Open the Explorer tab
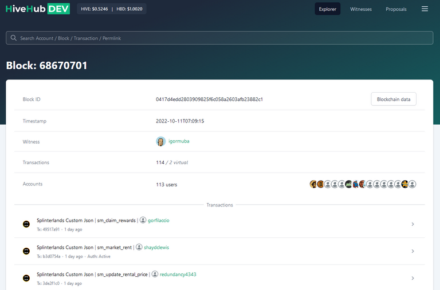Screen dimensions: 440x290 (328, 9)
